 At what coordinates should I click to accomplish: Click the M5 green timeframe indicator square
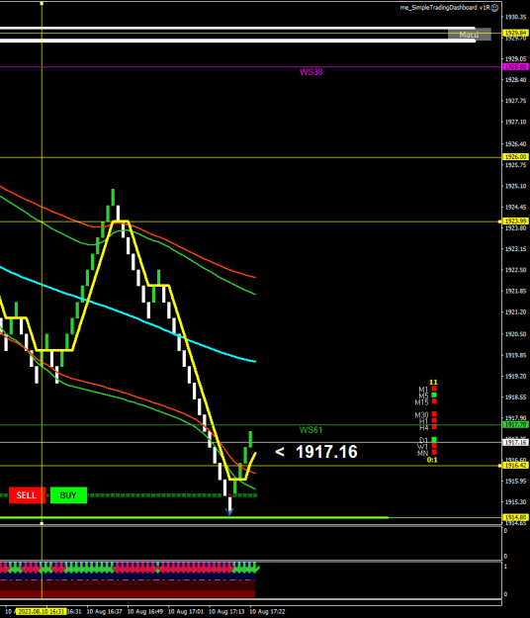[x=434, y=395]
